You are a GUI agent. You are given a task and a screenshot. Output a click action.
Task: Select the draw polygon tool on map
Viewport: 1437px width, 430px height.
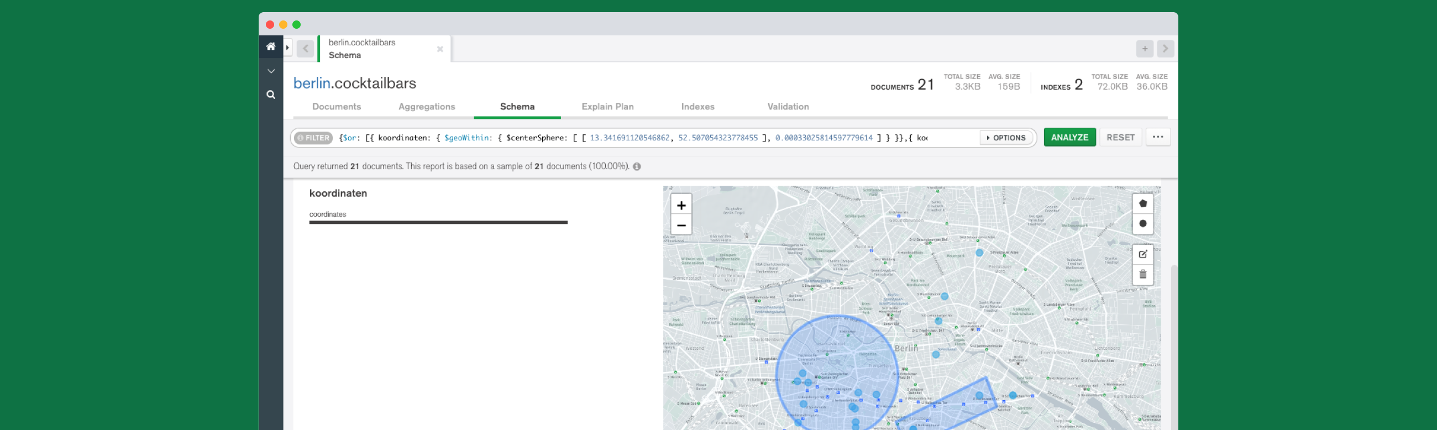point(1142,203)
